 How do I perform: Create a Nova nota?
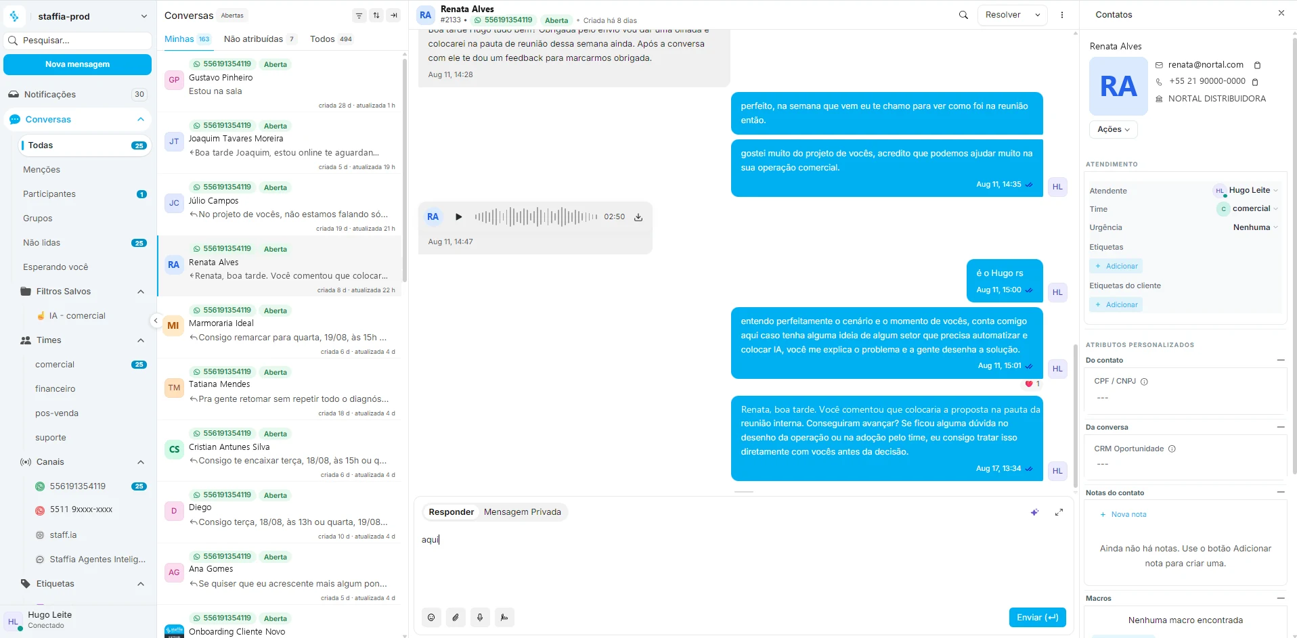pyautogui.click(x=1123, y=514)
